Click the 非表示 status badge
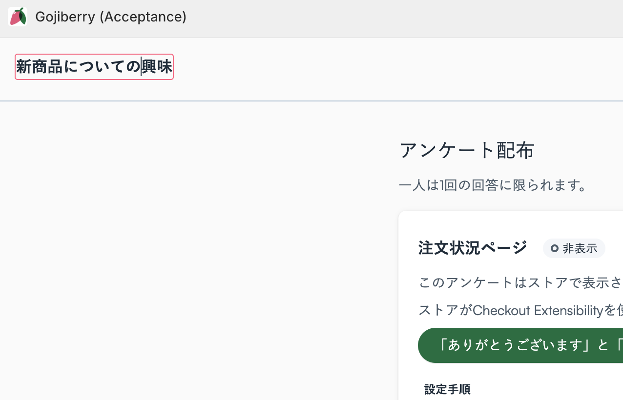 pyautogui.click(x=574, y=249)
